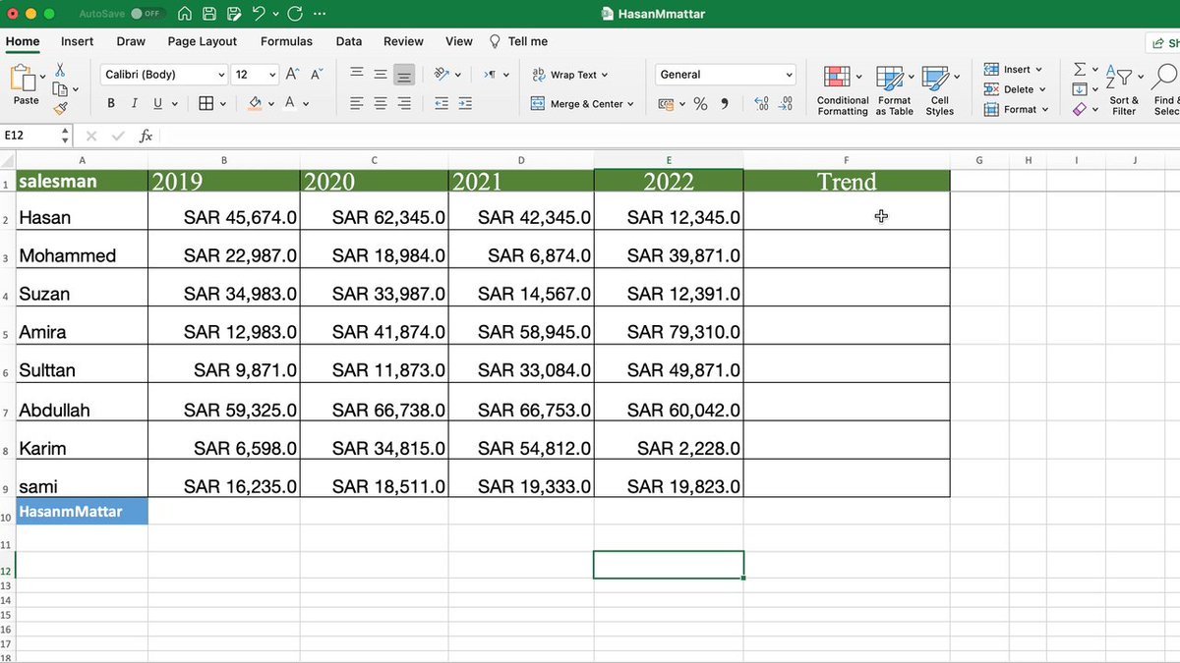Select the 2022 header cell
The image size is (1180, 663).
669,181
